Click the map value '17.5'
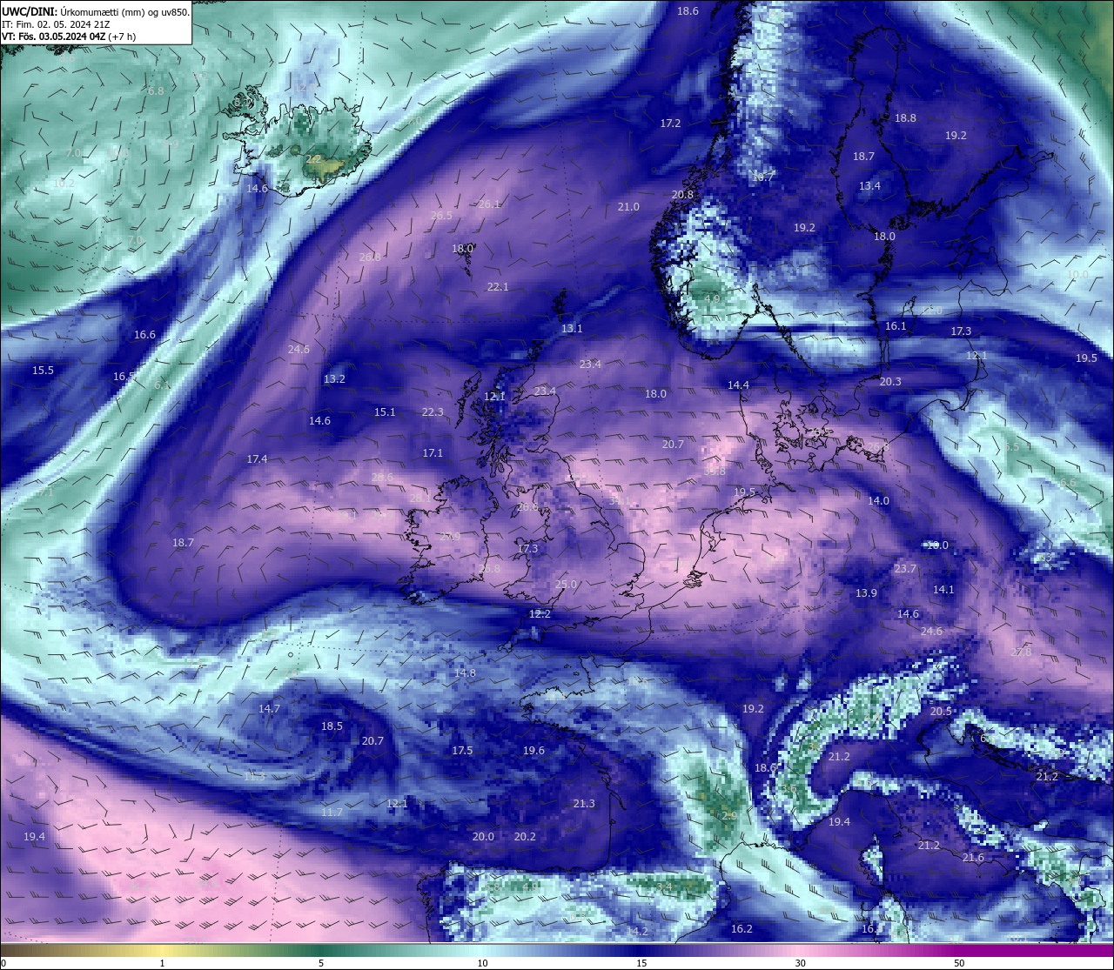 tap(462, 750)
